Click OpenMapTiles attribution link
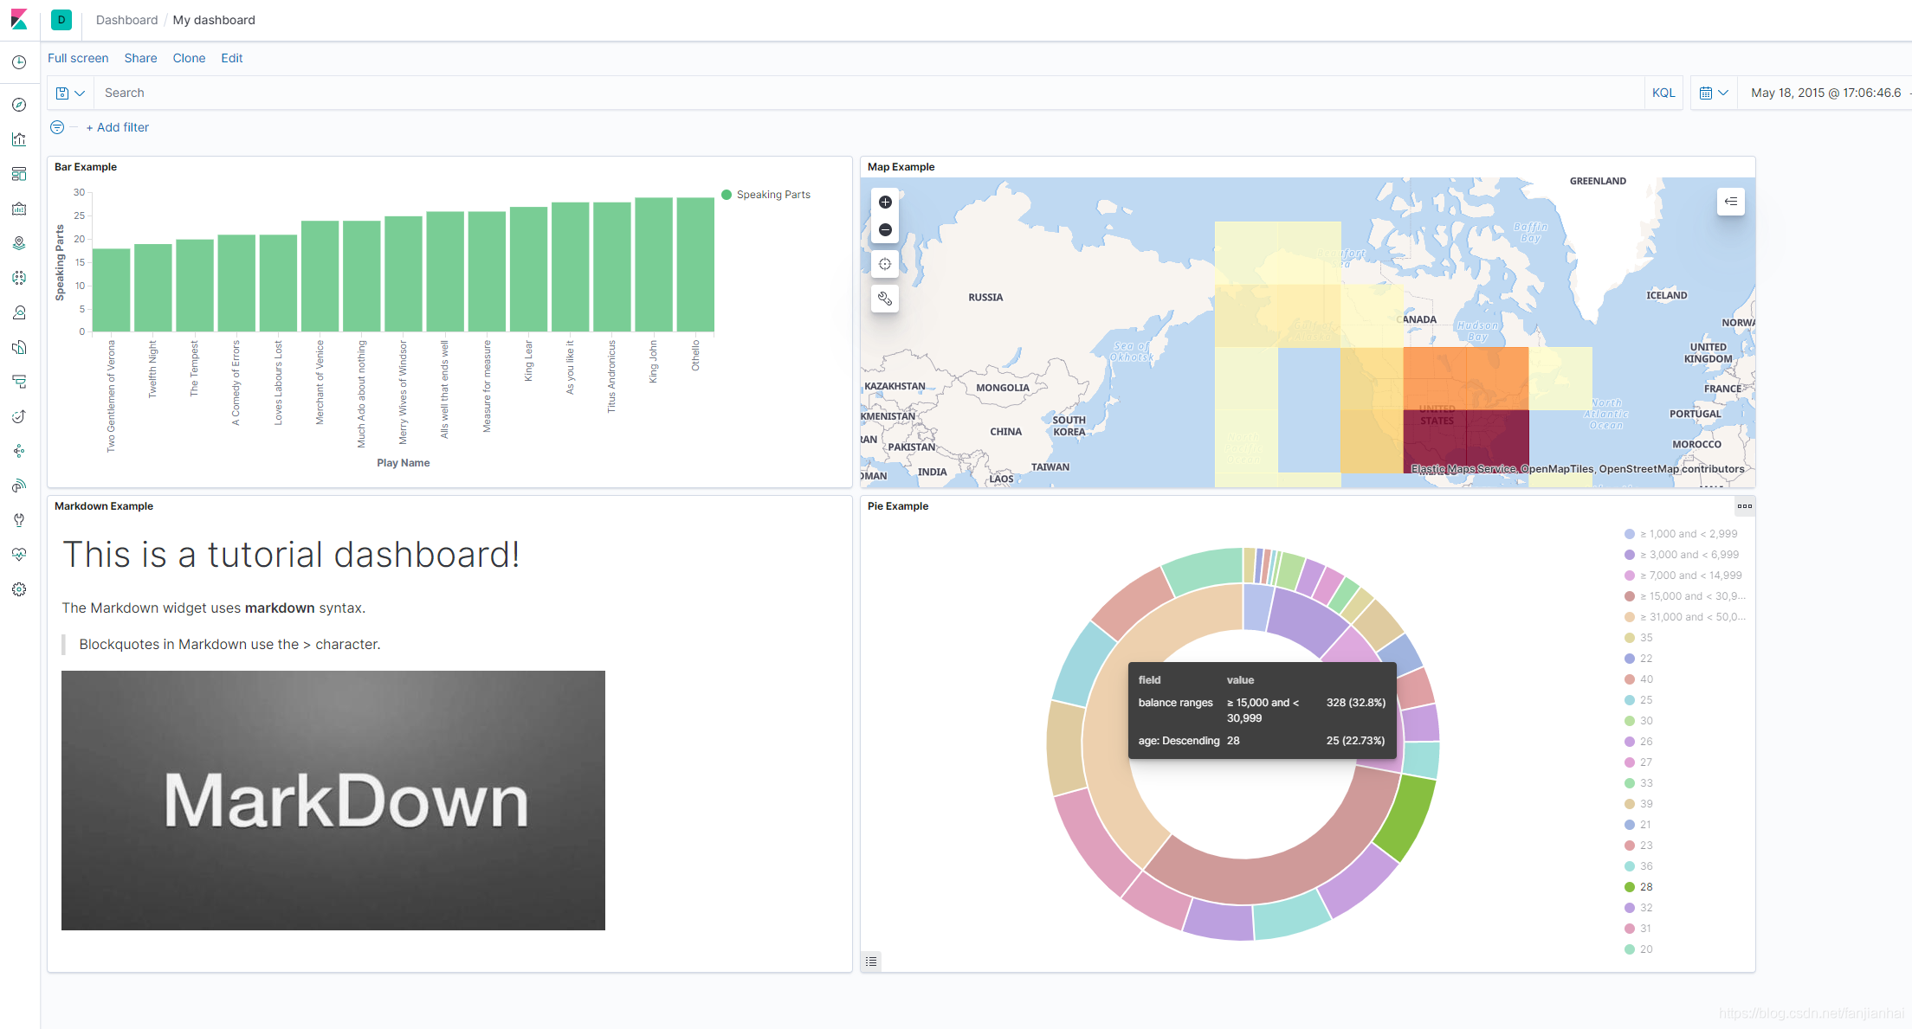Viewport: 1912px width, 1029px height. tap(1557, 469)
